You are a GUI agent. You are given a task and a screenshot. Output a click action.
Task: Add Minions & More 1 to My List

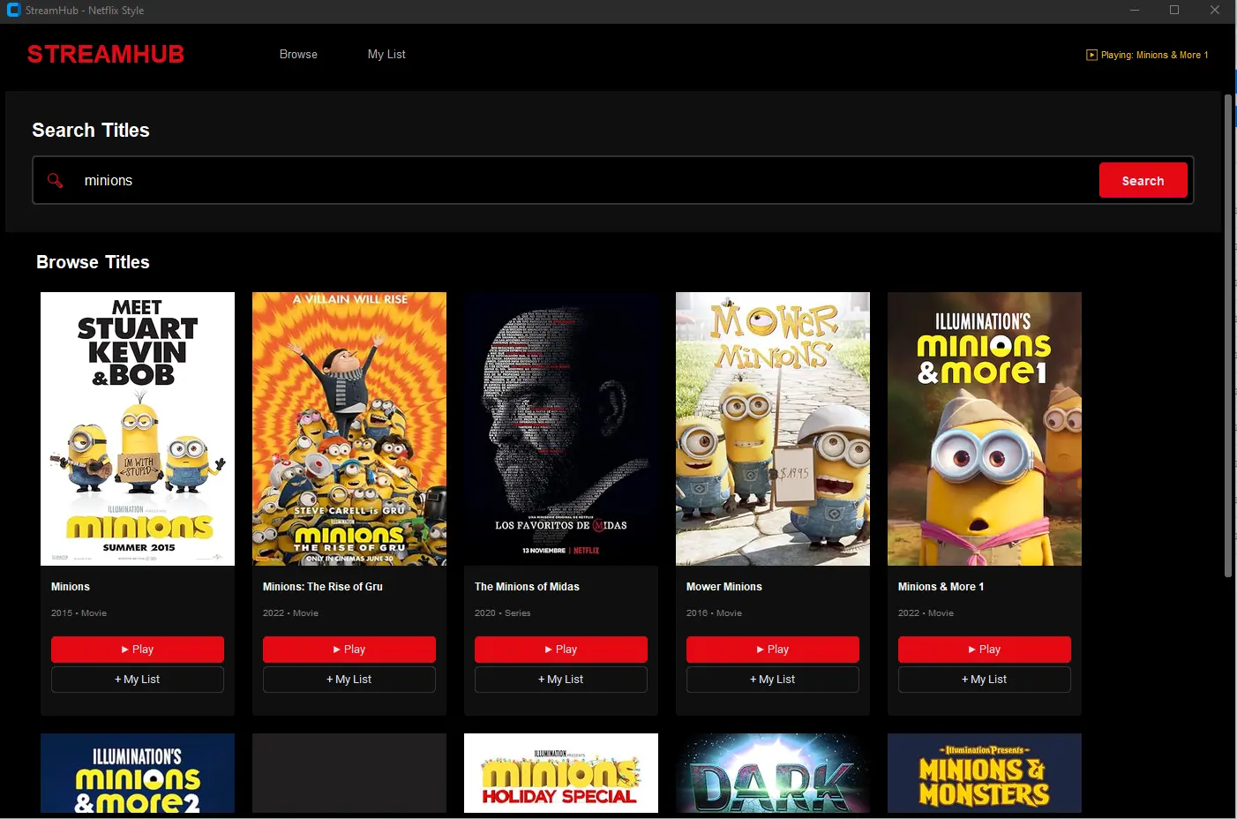coord(985,680)
